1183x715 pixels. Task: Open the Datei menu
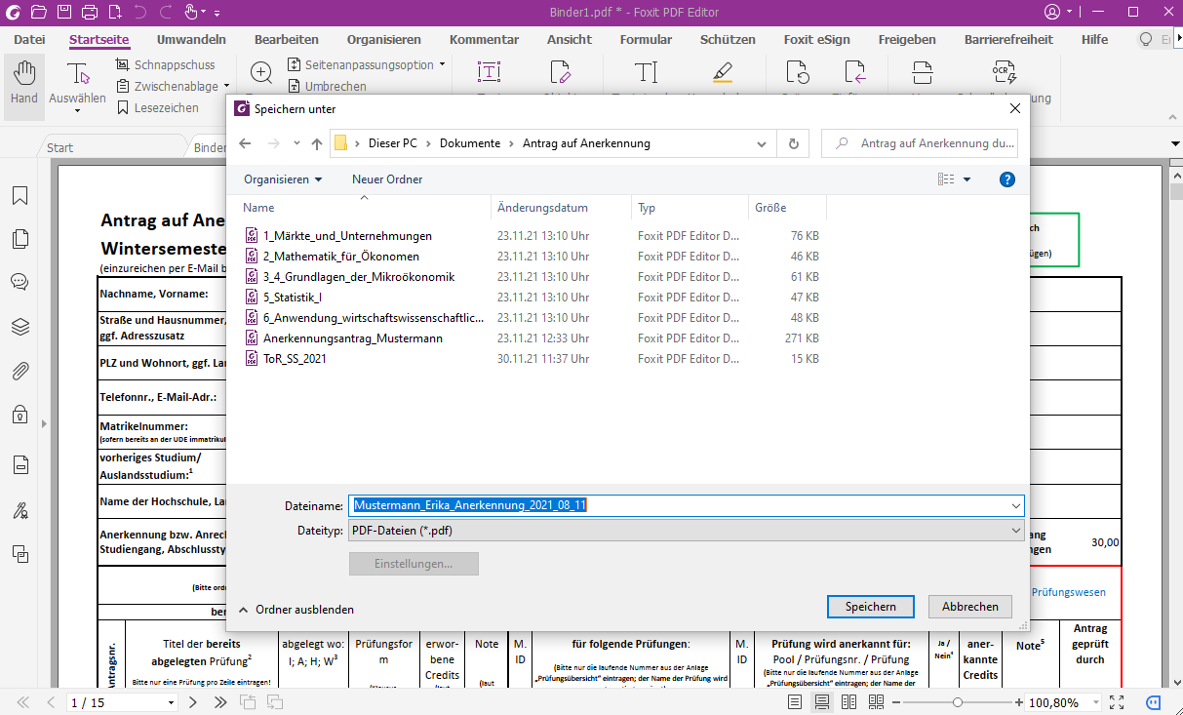tap(29, 40)
